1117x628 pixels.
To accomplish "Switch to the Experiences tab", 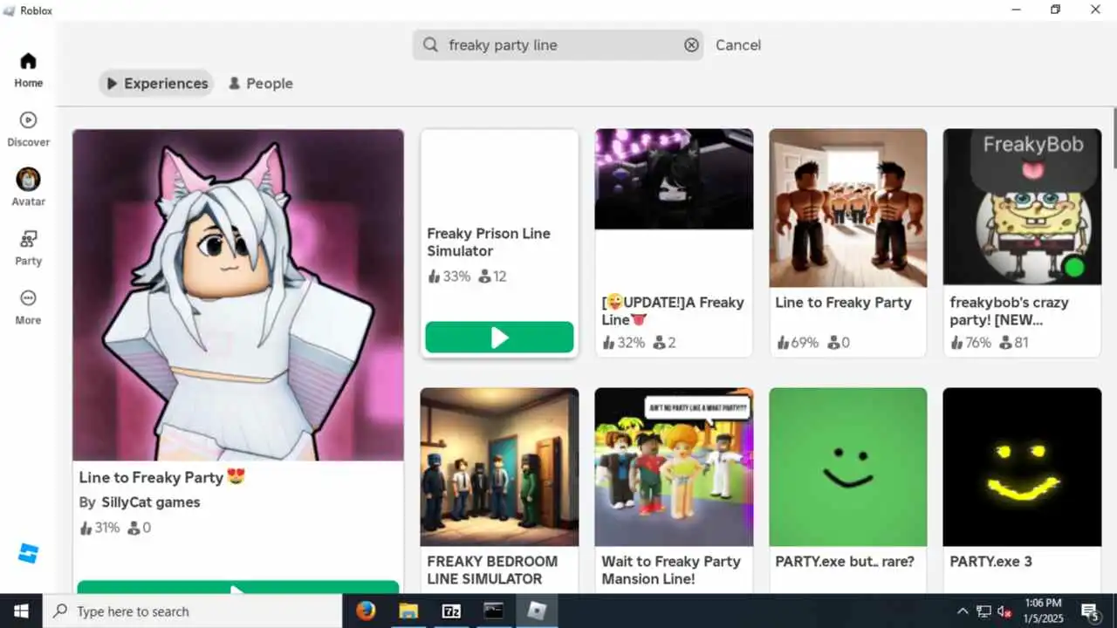I will click(x=156, y=83).
